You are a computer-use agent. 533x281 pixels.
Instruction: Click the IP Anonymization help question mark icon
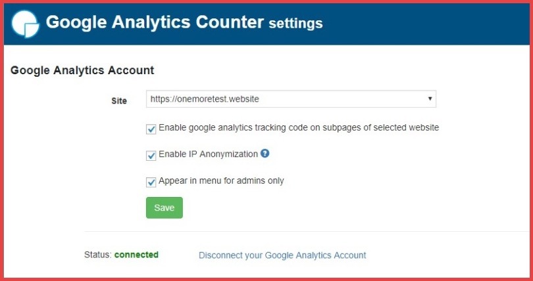[x=265, y=154]
